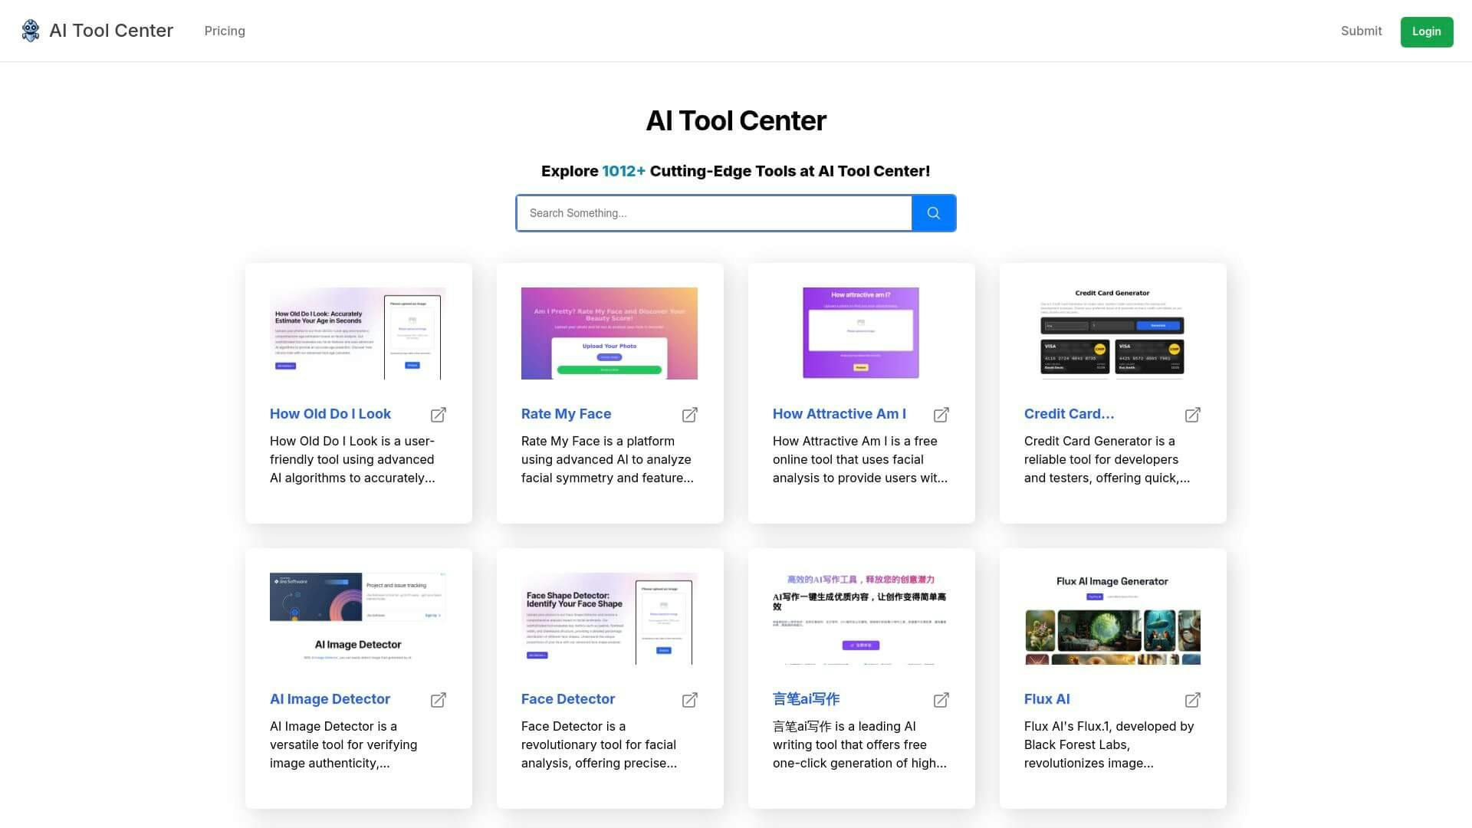
Task: Click the green Login button
Action: (1427, 31)
